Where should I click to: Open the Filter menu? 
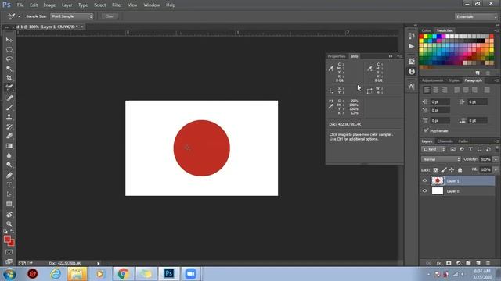117,5
